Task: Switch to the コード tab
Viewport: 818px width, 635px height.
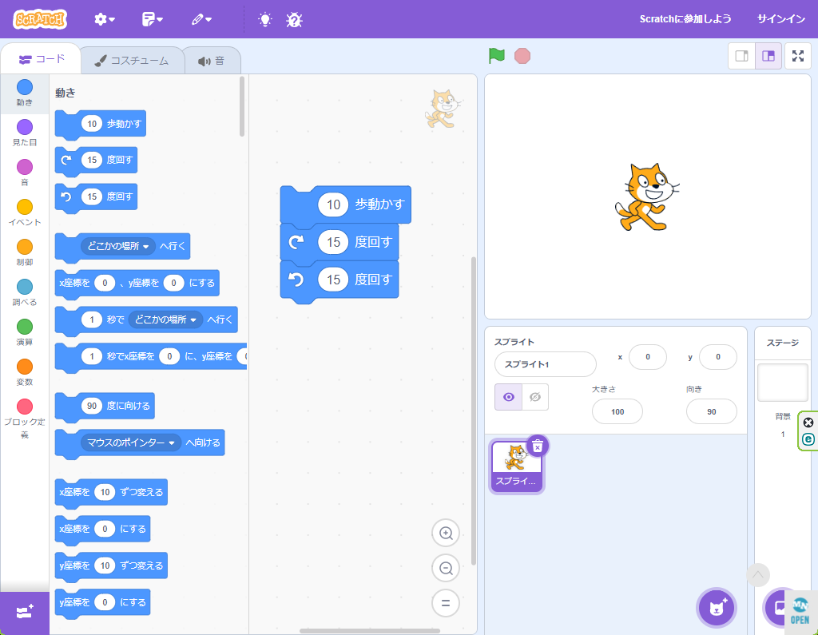Action: coord(42,59)
